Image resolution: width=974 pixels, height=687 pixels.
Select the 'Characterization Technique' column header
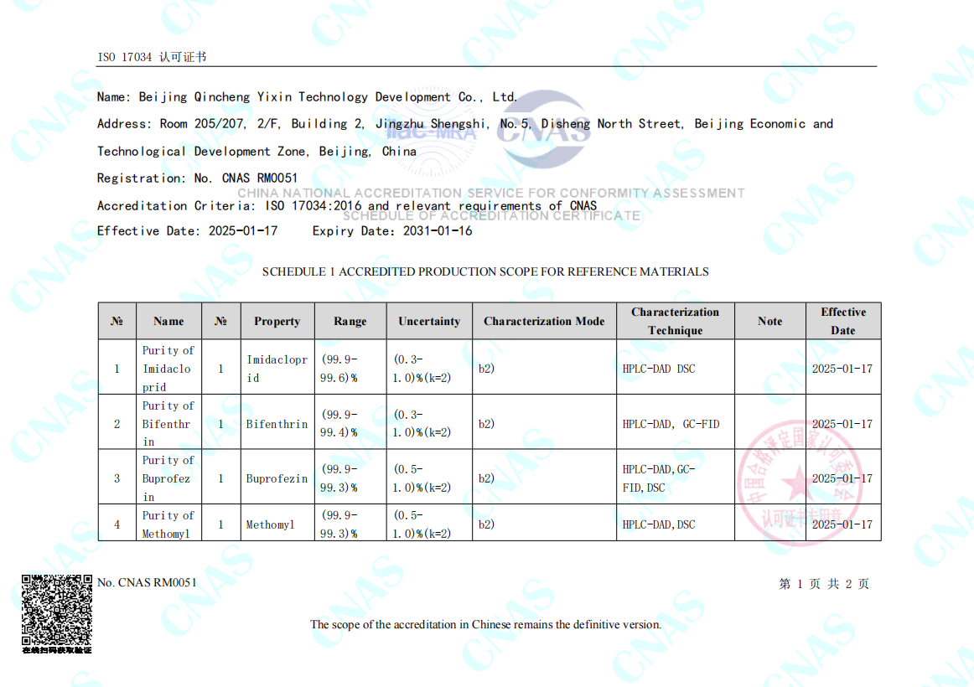pos(675,321)
